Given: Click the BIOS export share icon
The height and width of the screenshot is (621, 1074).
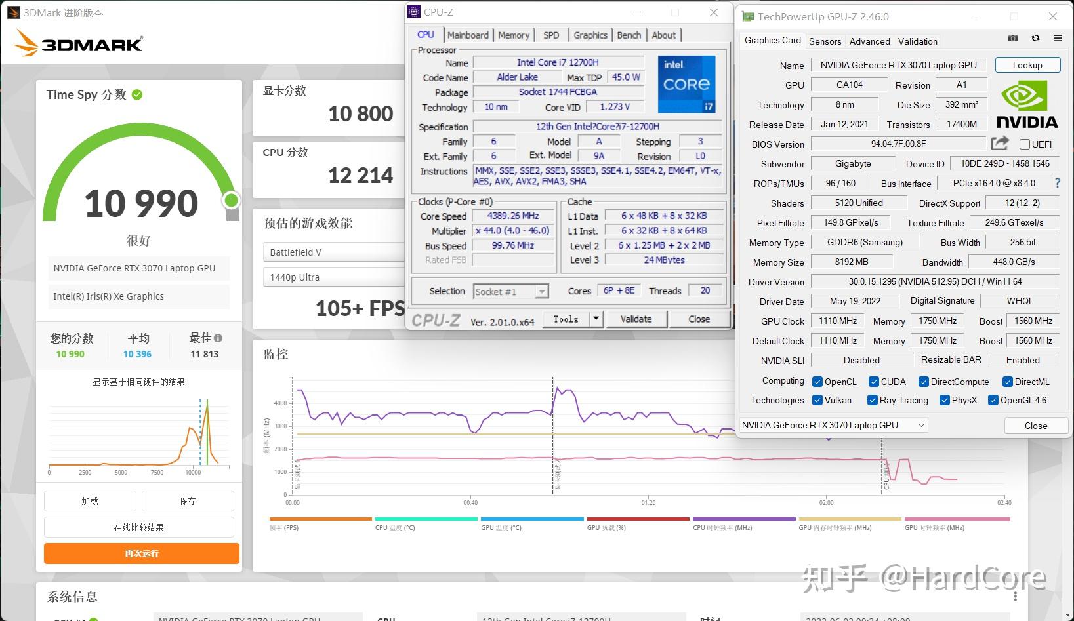Looking at the screenshot, I should click(1000, 142).
